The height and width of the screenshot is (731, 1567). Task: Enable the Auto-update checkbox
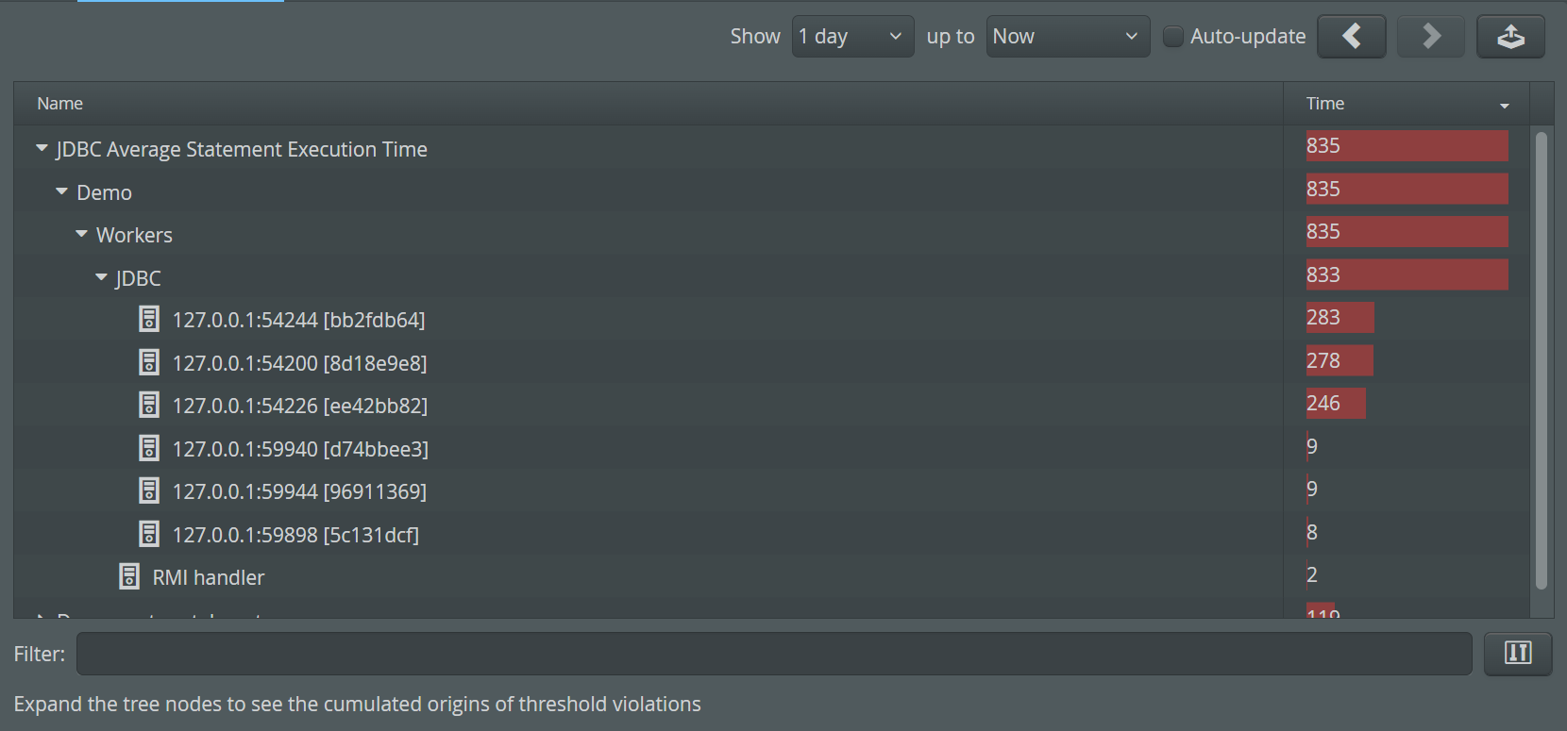pos(1172,37)
